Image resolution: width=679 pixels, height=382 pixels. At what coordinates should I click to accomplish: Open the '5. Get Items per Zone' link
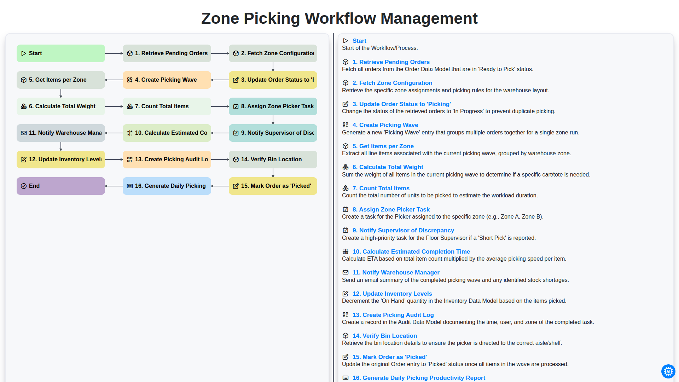[383, 146]
